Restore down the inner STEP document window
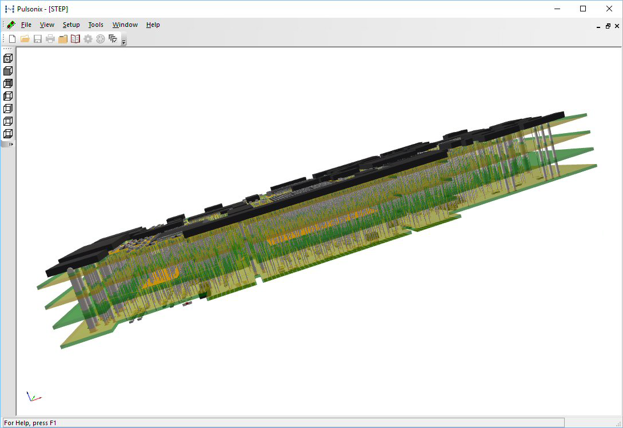The width and height of the screenshot is (623, 428). 608,26
